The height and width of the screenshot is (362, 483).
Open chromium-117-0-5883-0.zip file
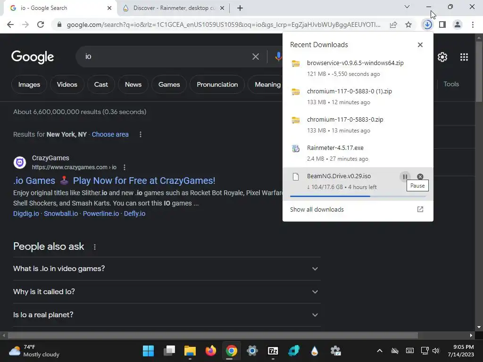coord(358,124)
